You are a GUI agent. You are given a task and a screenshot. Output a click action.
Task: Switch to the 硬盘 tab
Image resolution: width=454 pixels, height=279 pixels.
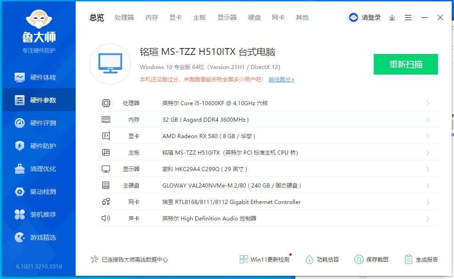[255, 17]
